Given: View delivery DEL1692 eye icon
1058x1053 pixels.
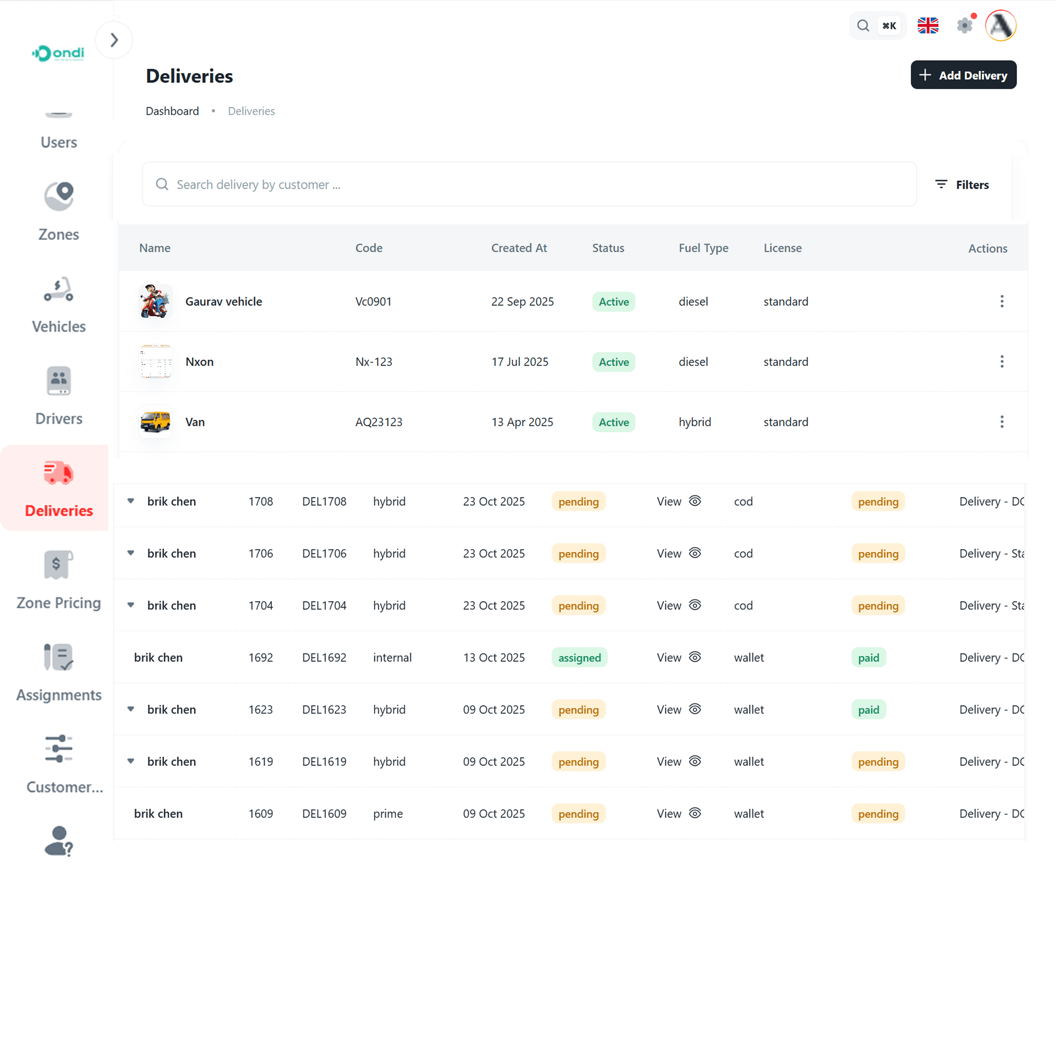Looking at the screenshot, I should point(695,657).
